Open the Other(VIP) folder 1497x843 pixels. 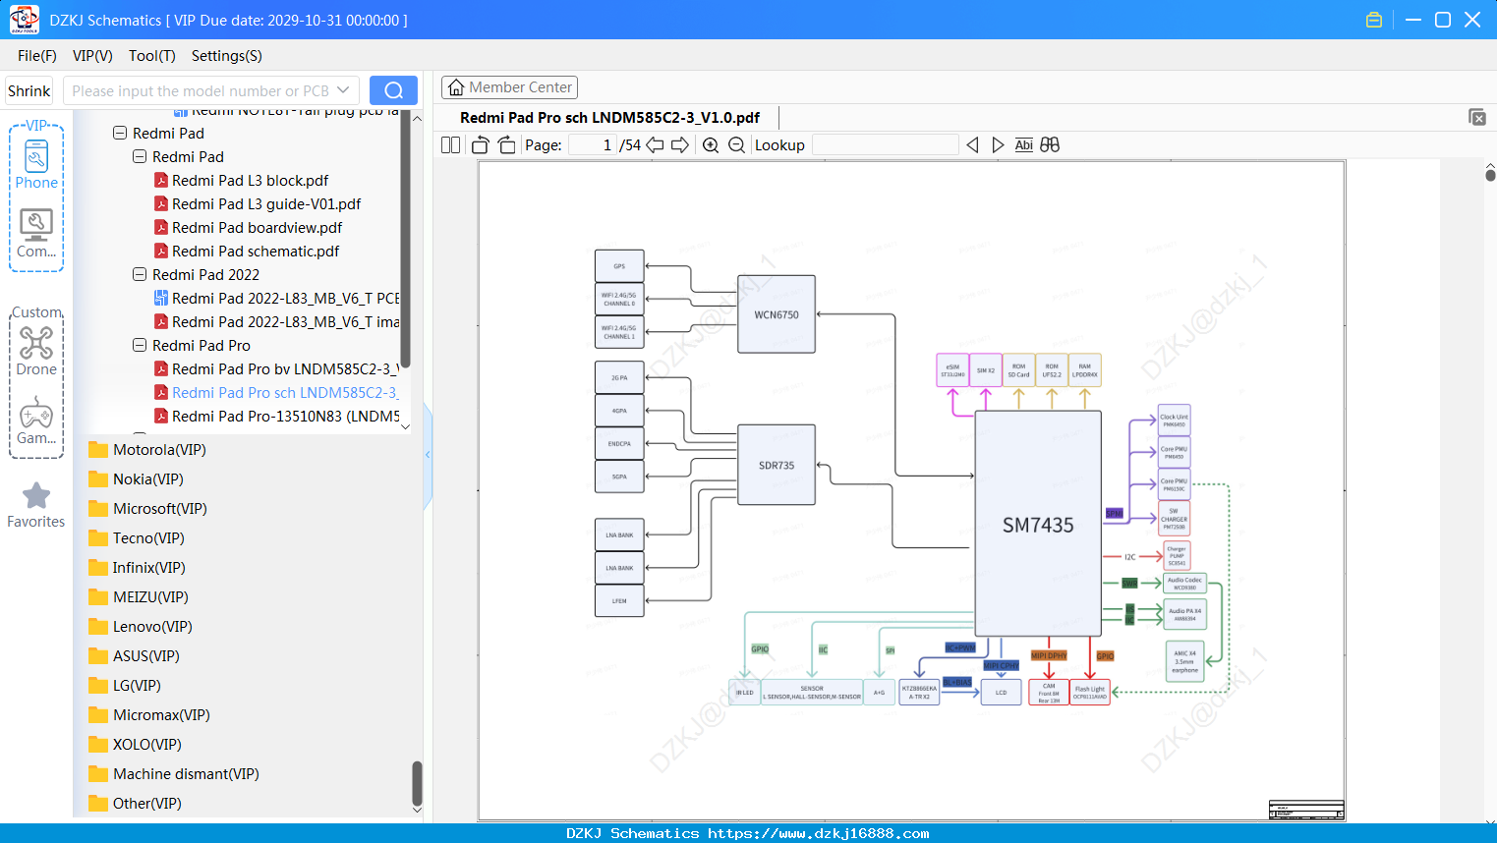coord(135,804)
